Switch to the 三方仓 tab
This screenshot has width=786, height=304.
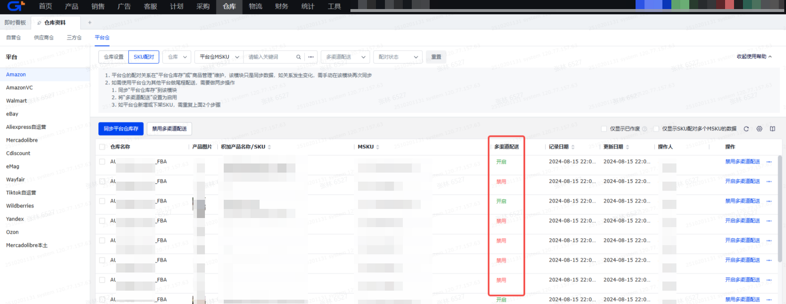tap(74, 38)
